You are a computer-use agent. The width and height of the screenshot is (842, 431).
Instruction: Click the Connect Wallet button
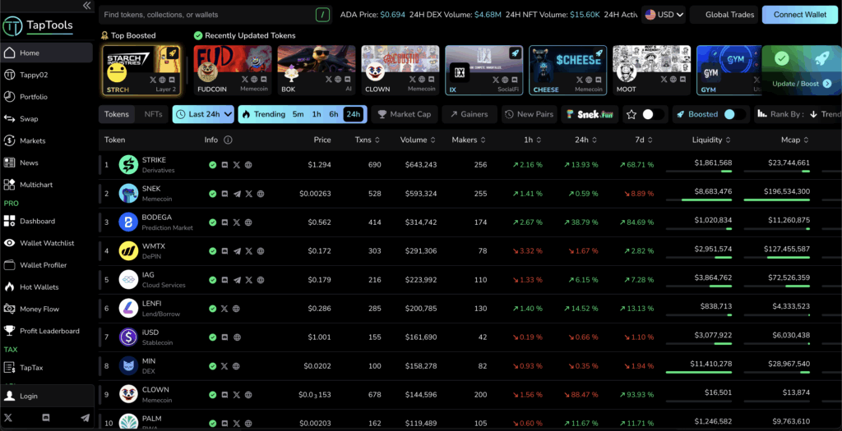pos(800,15)
